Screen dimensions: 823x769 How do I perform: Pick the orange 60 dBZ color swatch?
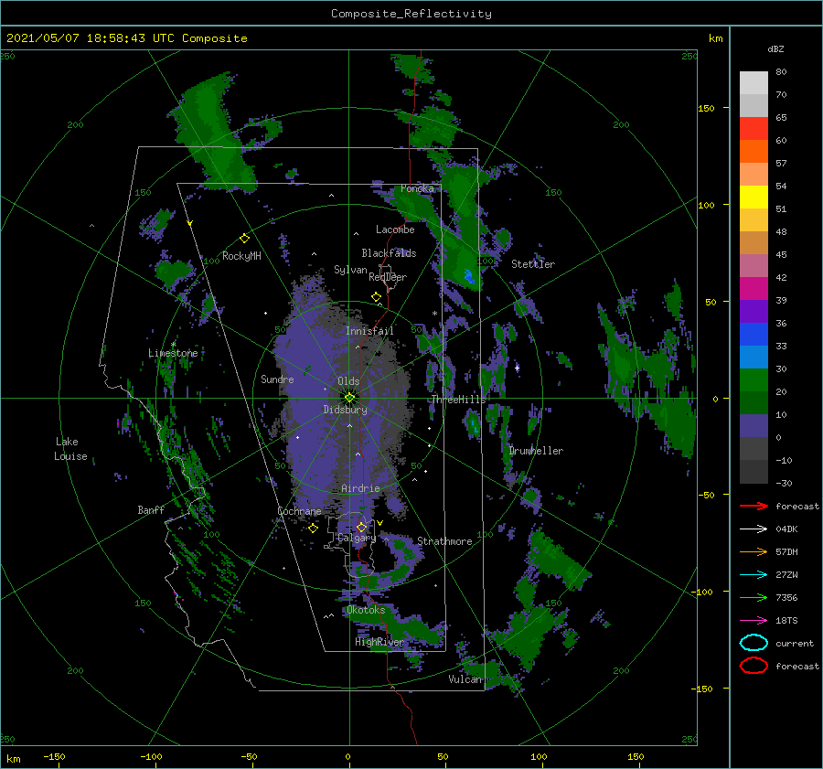click(x=754, y=151)
